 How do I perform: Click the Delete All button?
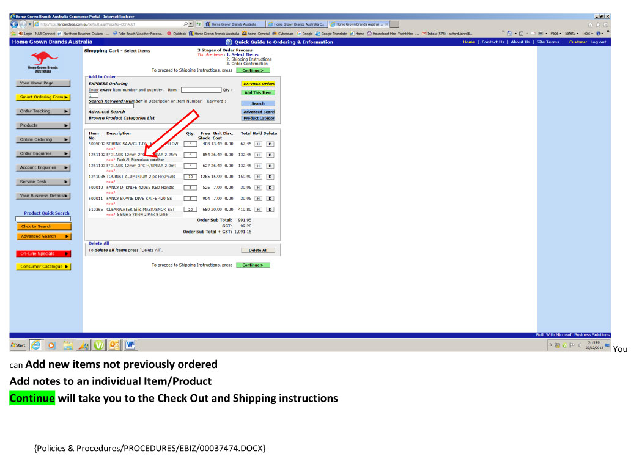(258, 251)
